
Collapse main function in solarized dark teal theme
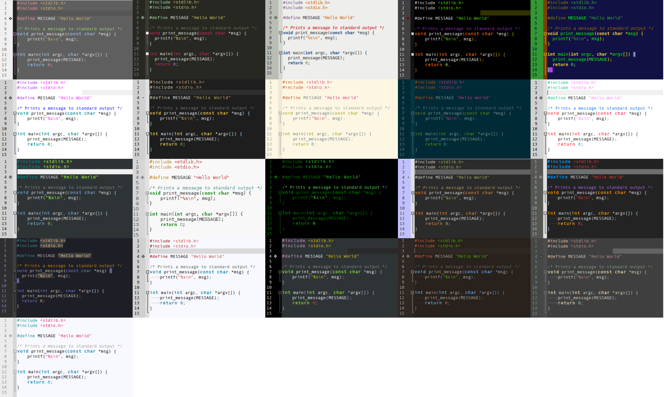(x=412, y=134)
